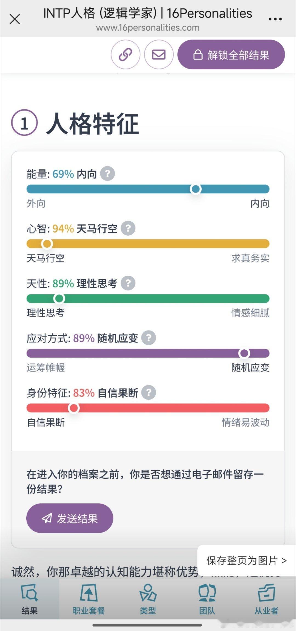
Task: Click the email envelope icon button
Action: 159,55
